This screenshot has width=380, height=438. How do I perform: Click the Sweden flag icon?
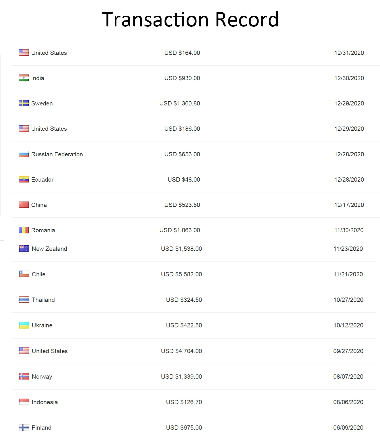(24, 103)
